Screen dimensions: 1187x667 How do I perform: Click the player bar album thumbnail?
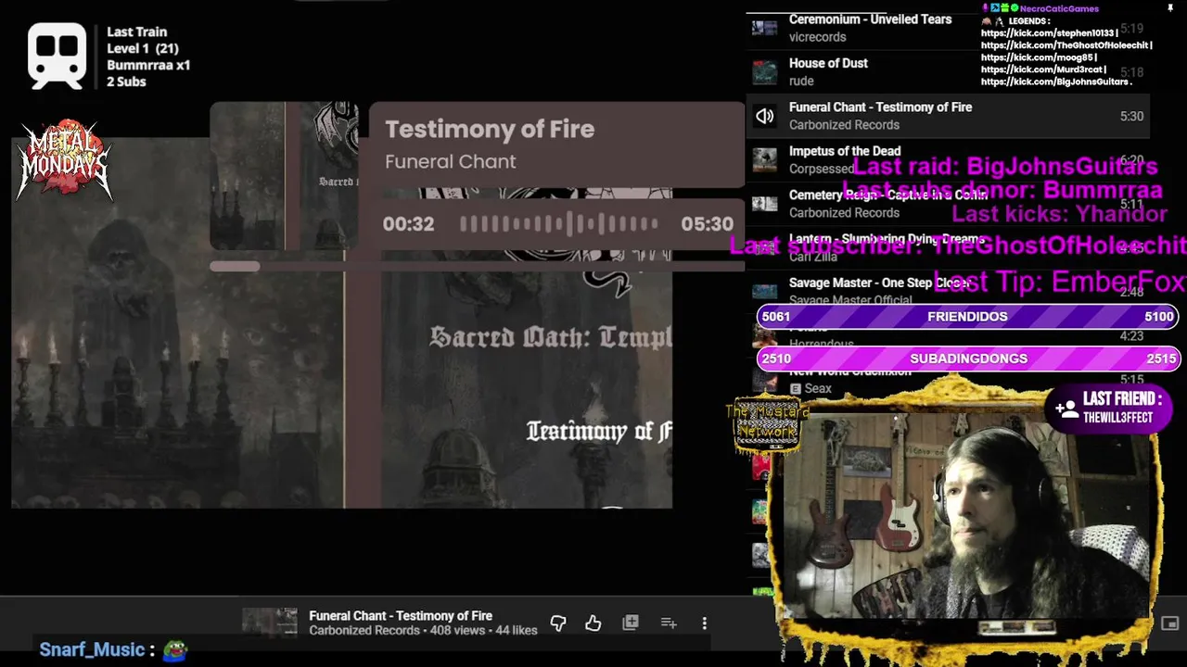270,623
